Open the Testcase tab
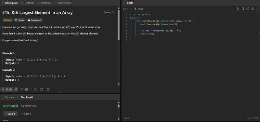 click(x=8, y=97)
